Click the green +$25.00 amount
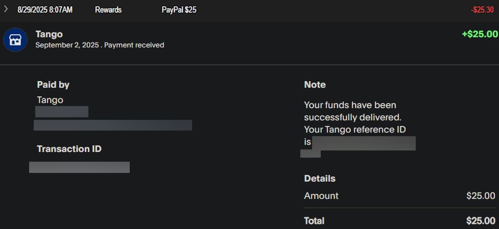The width and height of the screenshot is (499, 229). [x=479, y=34]
